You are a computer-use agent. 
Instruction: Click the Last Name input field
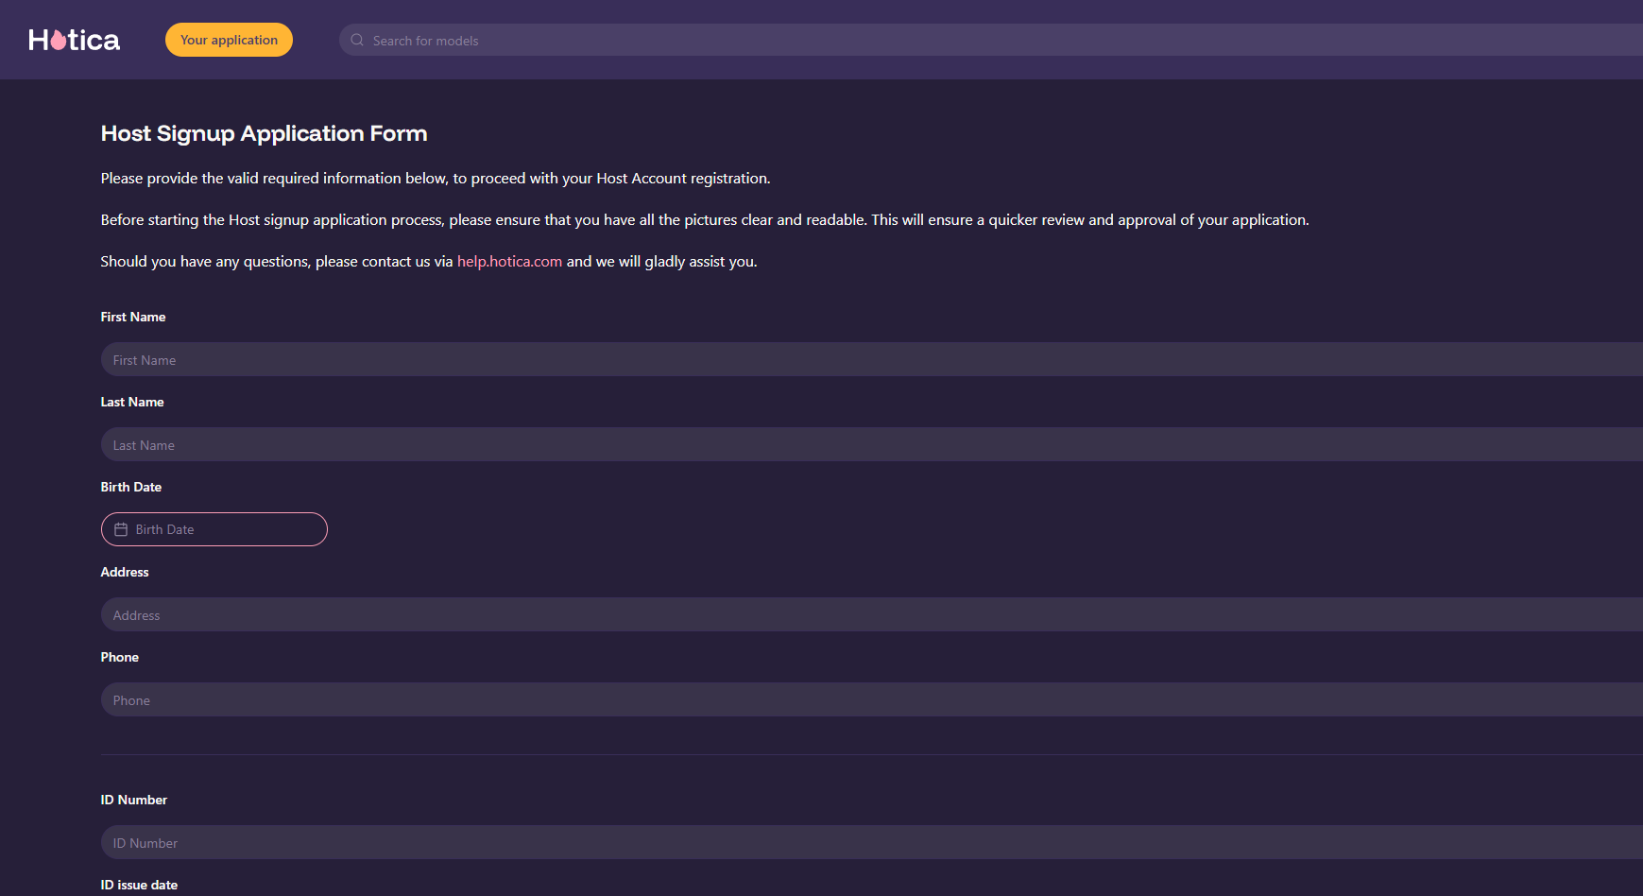[x=850, y=445]
